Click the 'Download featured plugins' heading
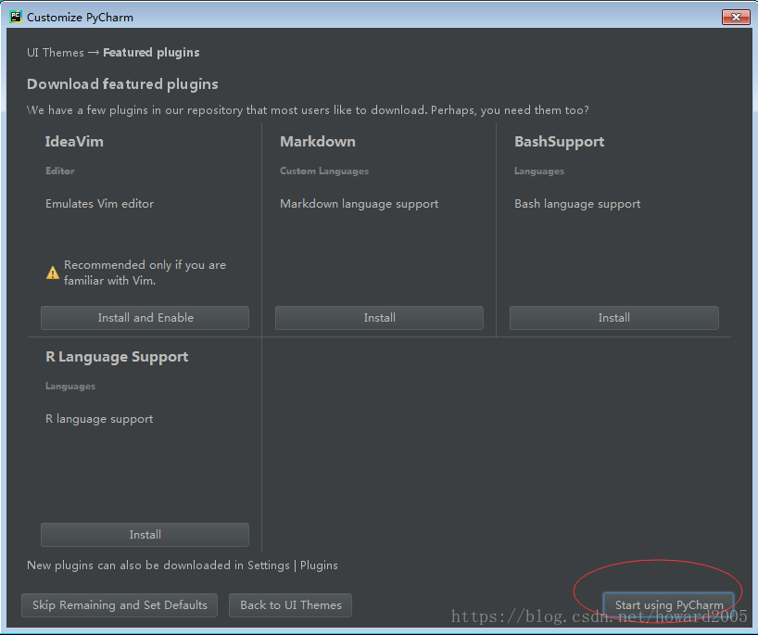 pos(122,84)
